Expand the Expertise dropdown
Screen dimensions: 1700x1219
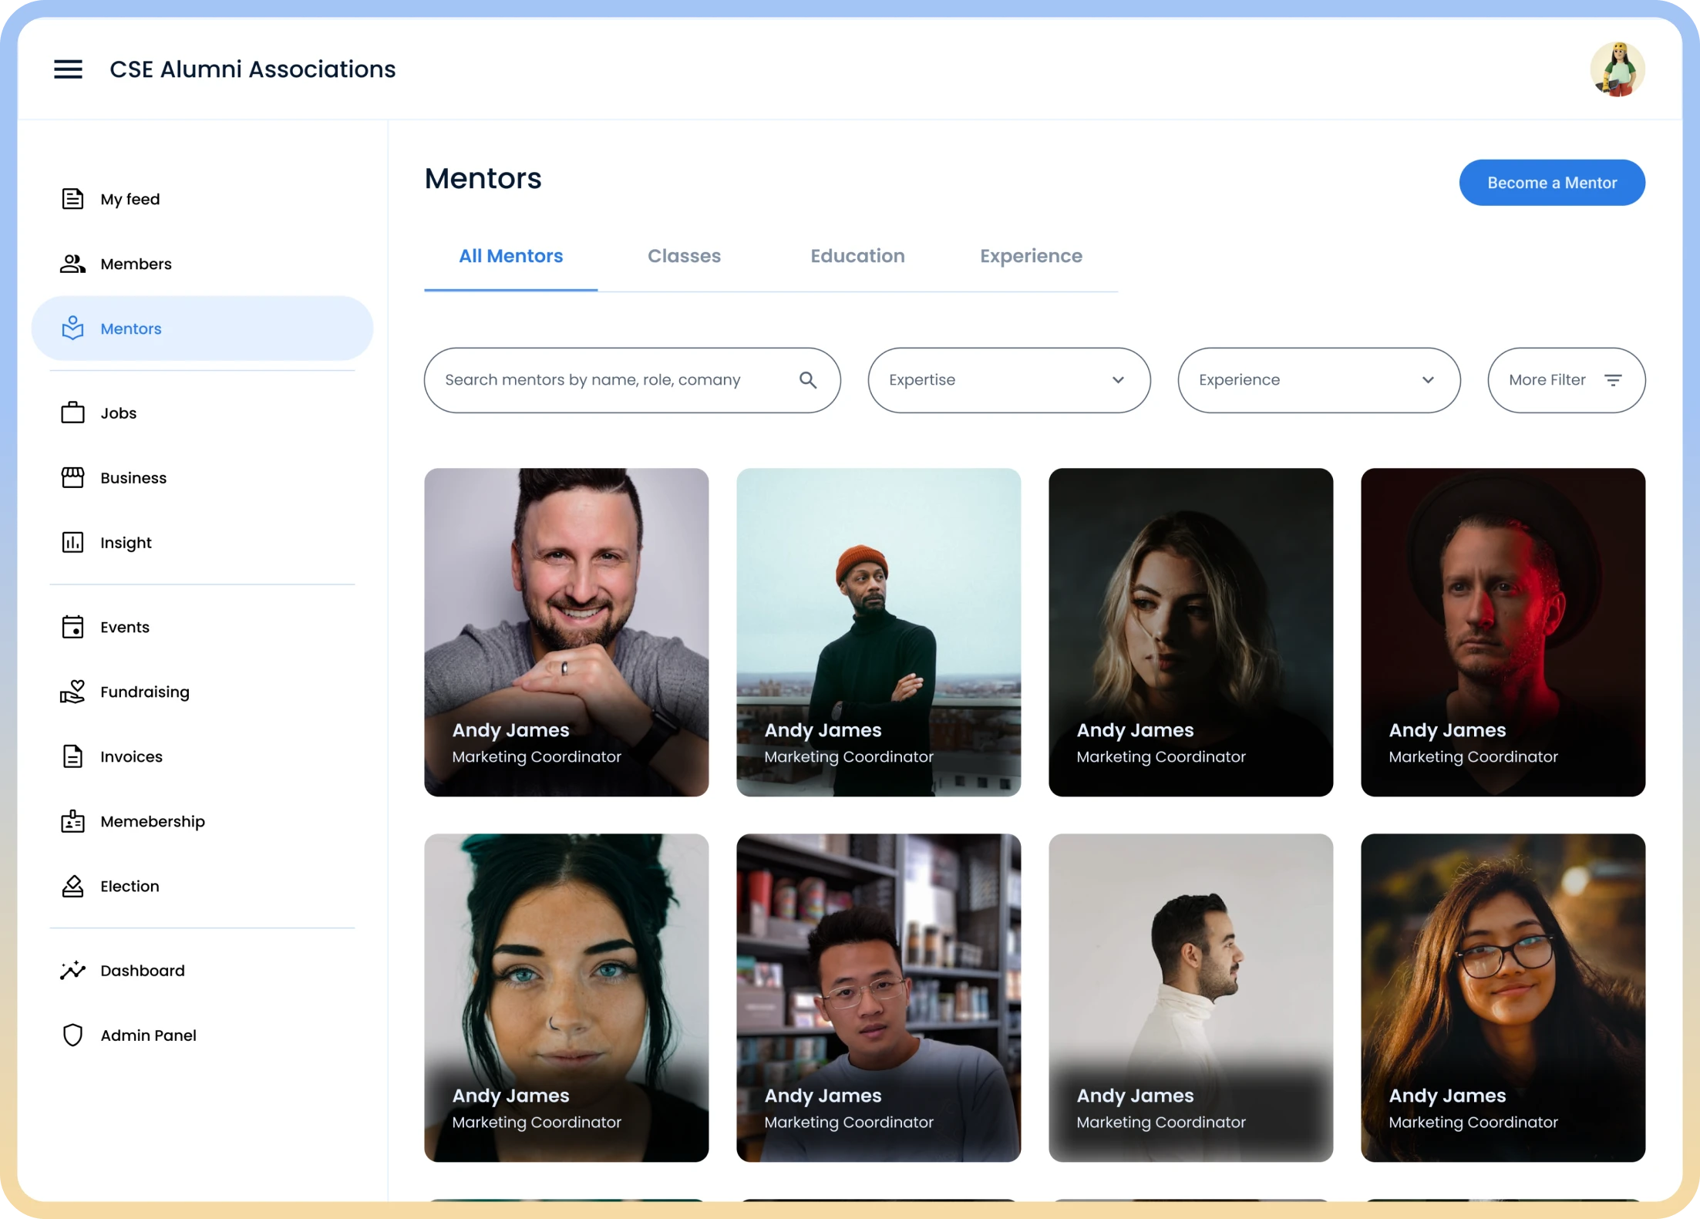pyautogui.click(x=1008, y=380)
